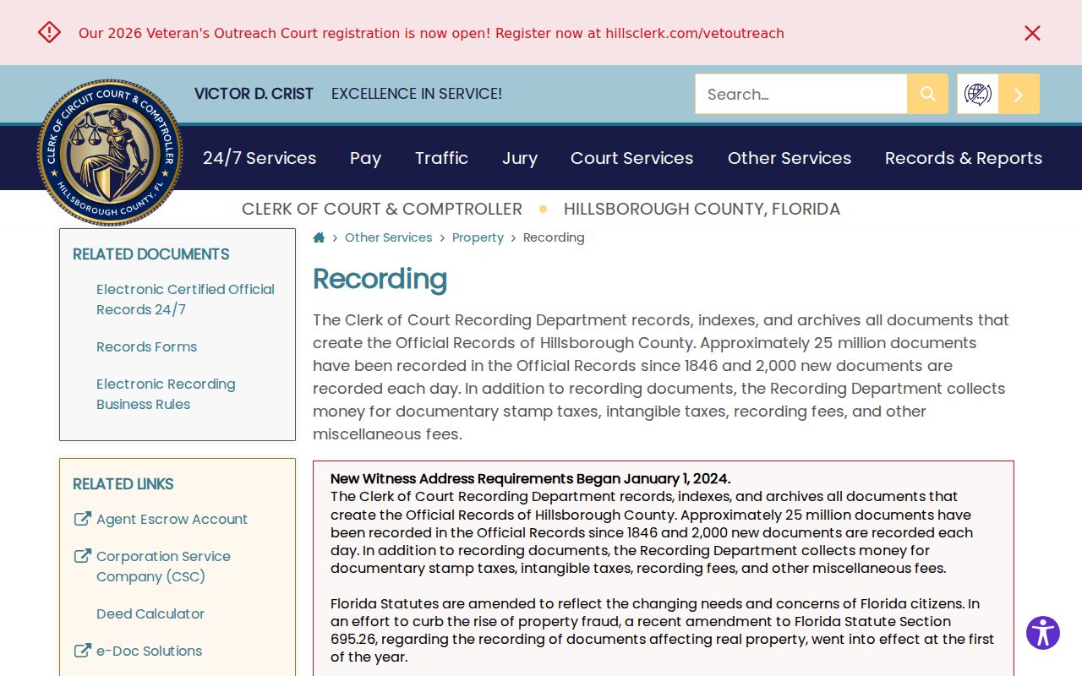1082x676 pixels.
Task: Click the Clerk of Circuit Court seal logo
Action: (110, 153)
